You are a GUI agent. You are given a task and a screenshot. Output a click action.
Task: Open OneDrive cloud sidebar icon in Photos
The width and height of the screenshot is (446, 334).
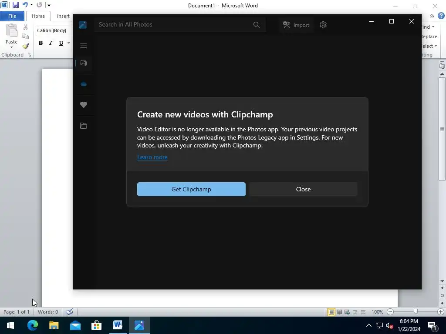coord(84,84)
